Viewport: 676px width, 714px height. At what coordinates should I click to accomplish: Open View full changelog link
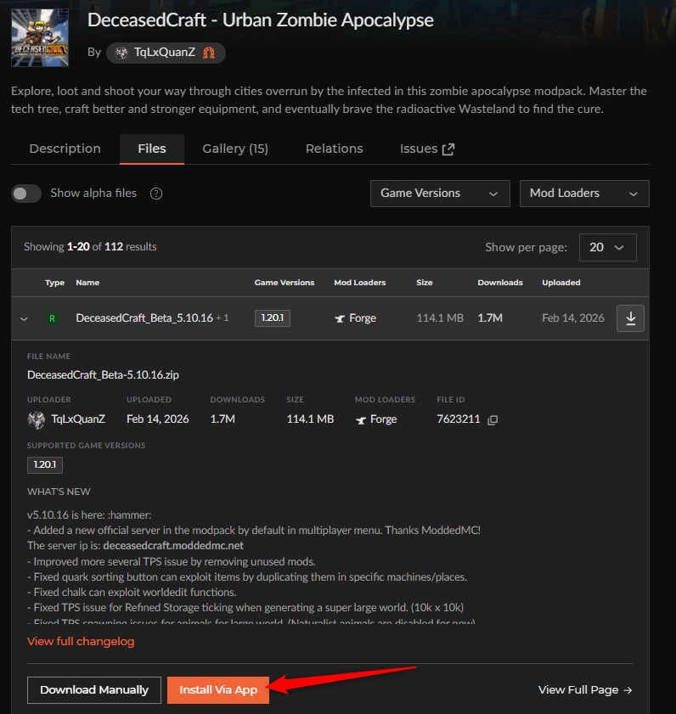(x=81, y=641)
